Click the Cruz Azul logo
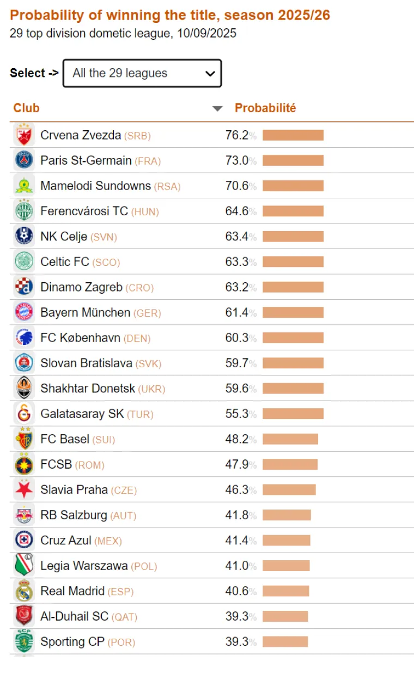Viewport: 414px width, 673px height. click(23, 540)
